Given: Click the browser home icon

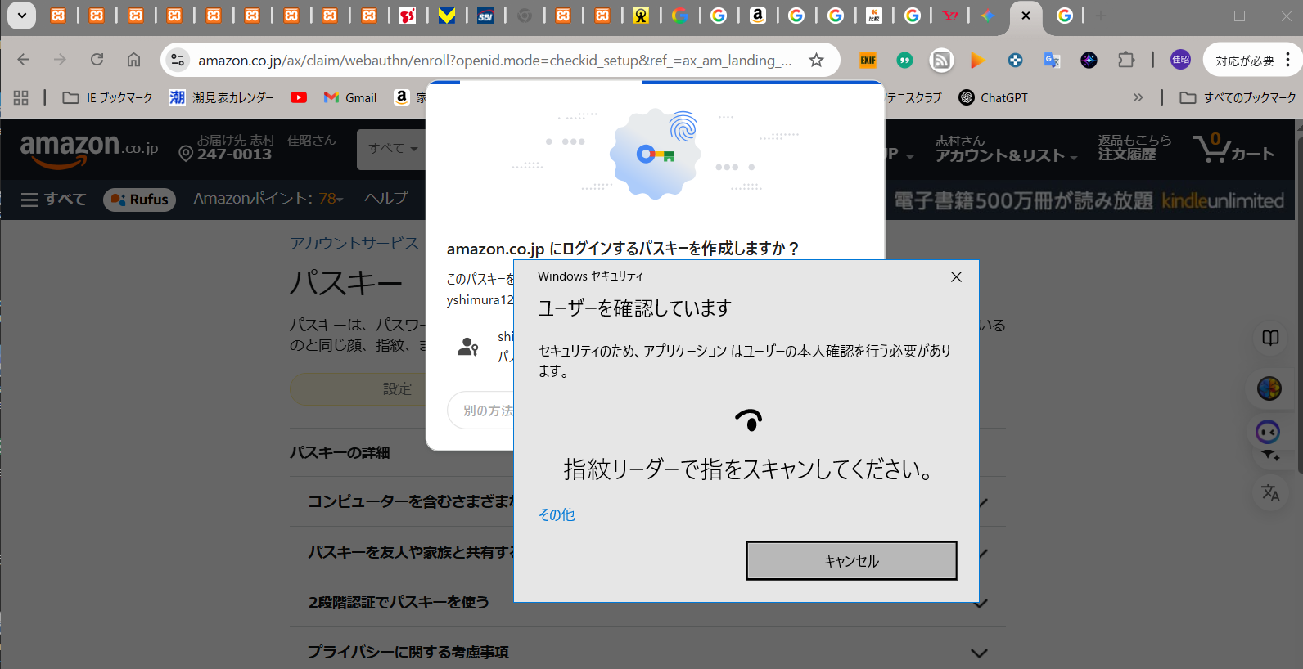Looking at the screenshot, I should point(133,60).
